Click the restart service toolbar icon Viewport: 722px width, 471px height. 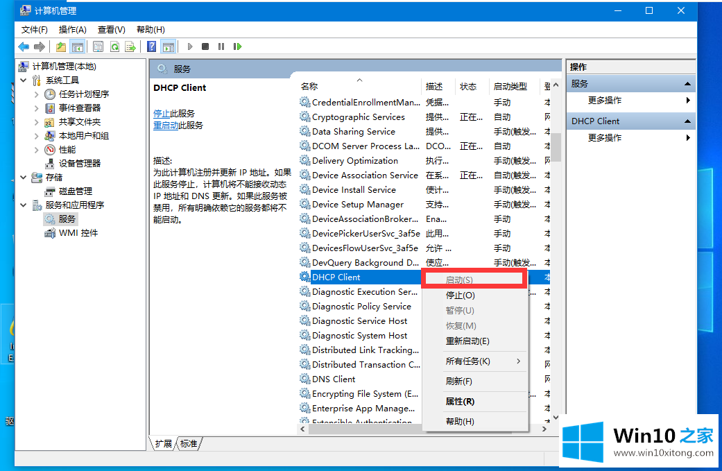coord(238,46)
